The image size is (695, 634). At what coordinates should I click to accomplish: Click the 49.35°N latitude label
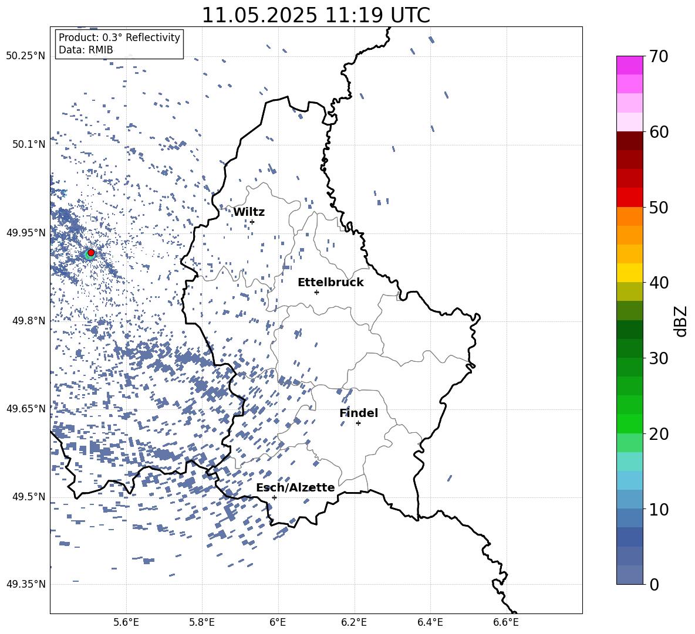click(26, 584)
